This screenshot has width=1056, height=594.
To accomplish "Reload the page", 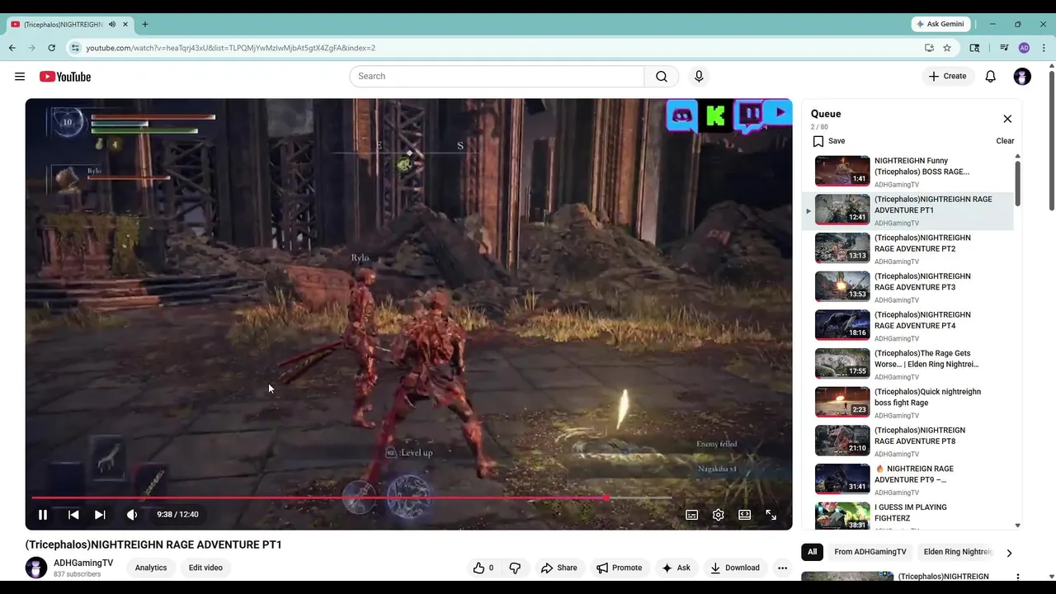I will pos(51,48).
